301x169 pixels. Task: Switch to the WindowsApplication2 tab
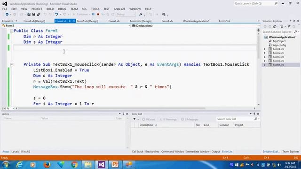point(196,21)
